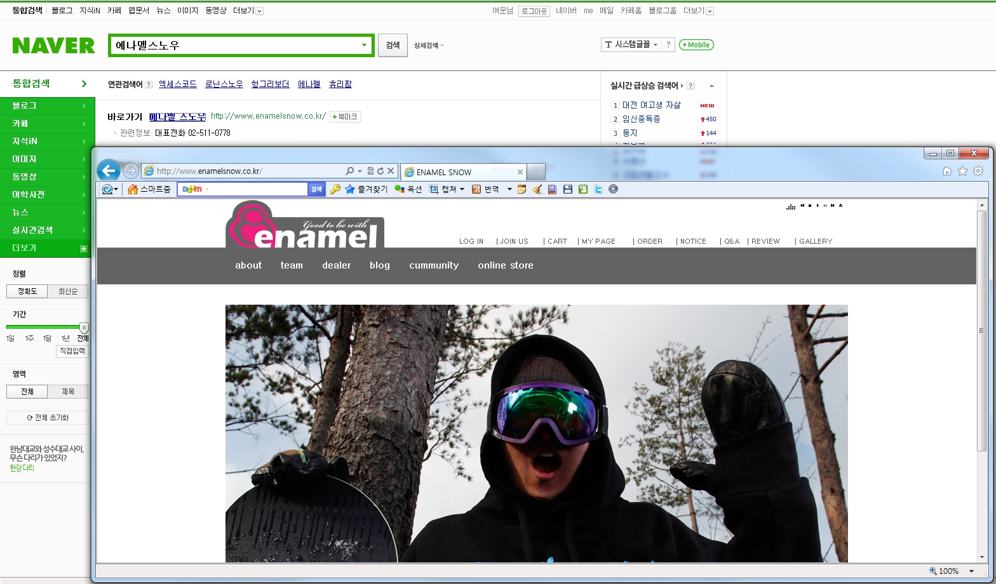The height and width of the screenshot is (584, 996).
Task: Click the green square icon in the toolbar
Action: coord(582,189)
